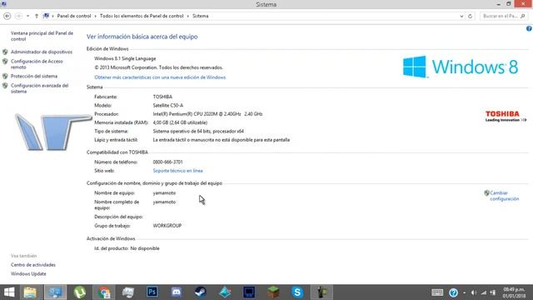Open the teal diamond-shaped taskbar app
Image resolution: width=533 pixels, height=300 pixels.
(x=225, y=292)
